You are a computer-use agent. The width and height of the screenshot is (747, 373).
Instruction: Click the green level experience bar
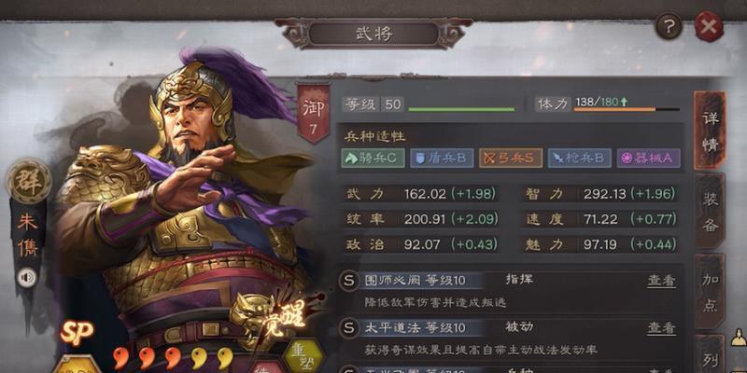point(461,110)
